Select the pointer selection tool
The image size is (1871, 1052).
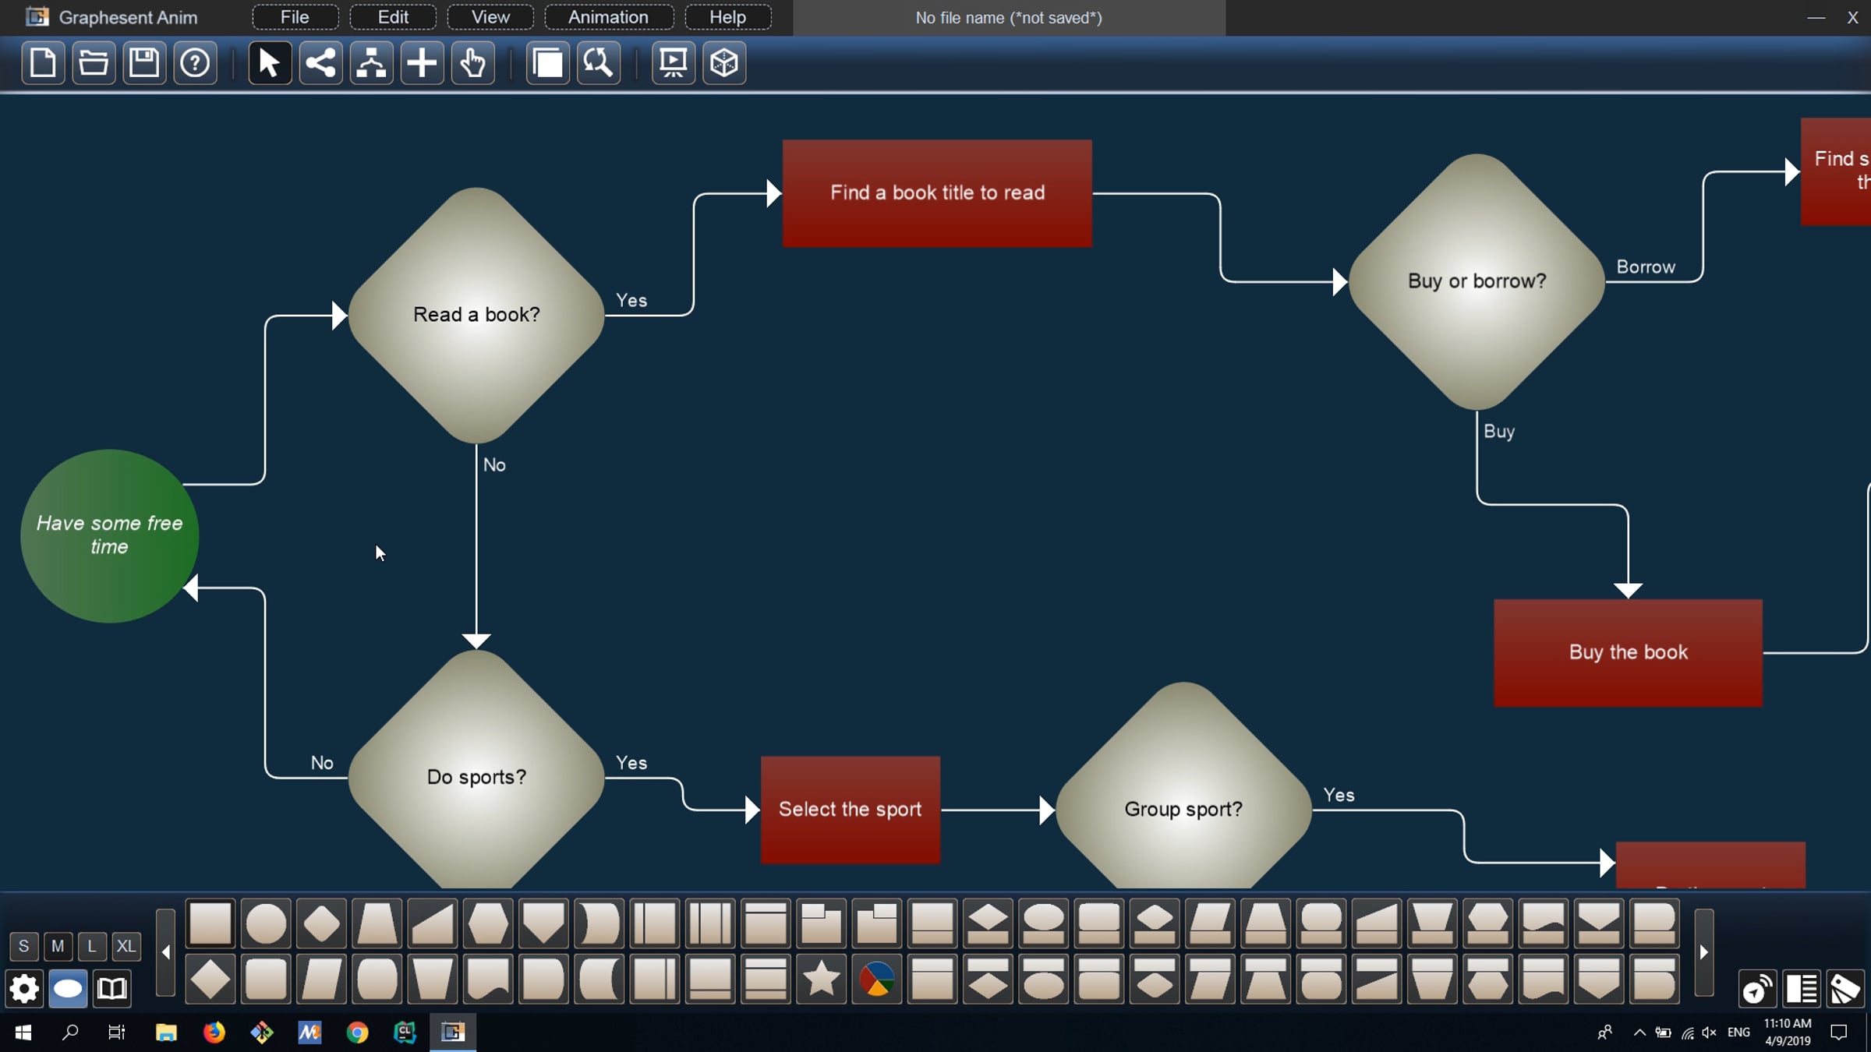pos(269,62)
